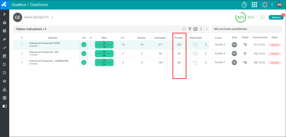The width and height of the screenshot is (286, 137).
Task: Open the layers sidebar icon
Action: [x=4, y=81]
